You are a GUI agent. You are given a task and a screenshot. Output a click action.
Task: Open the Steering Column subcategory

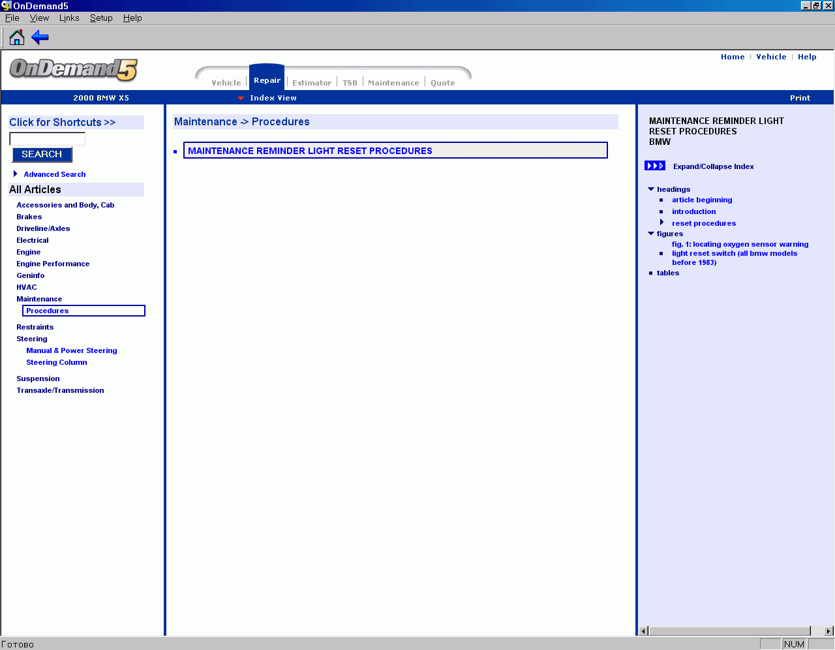[x=57, y=362]
